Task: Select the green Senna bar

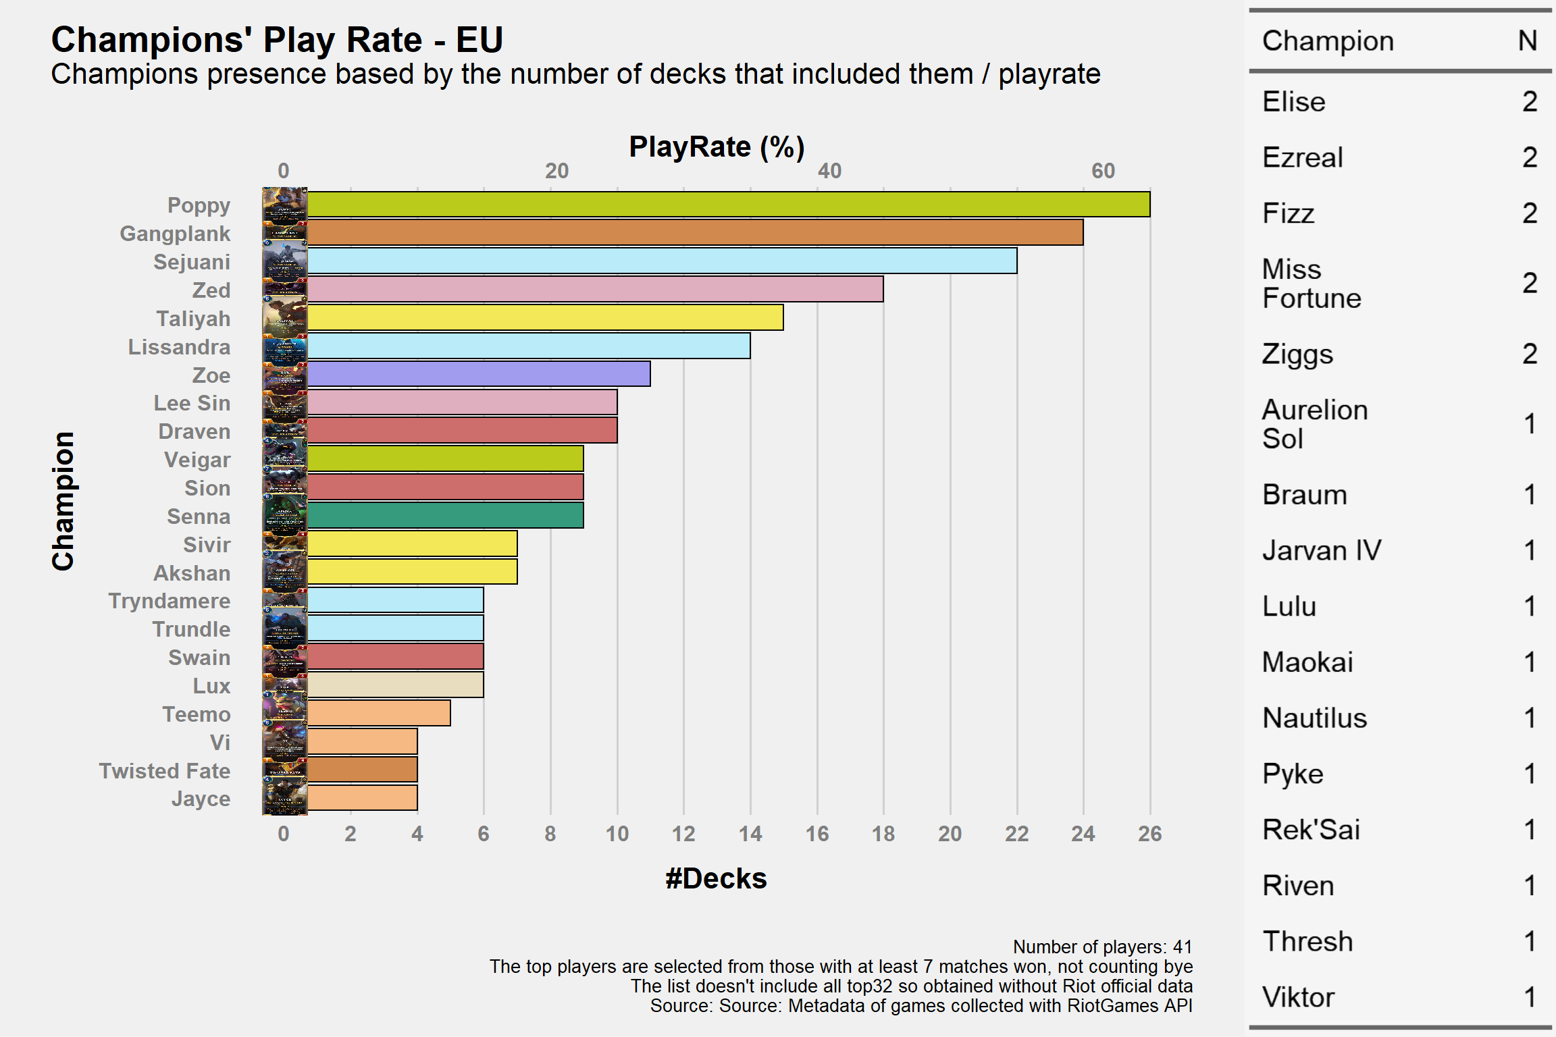Action: [x=445, y=516]
